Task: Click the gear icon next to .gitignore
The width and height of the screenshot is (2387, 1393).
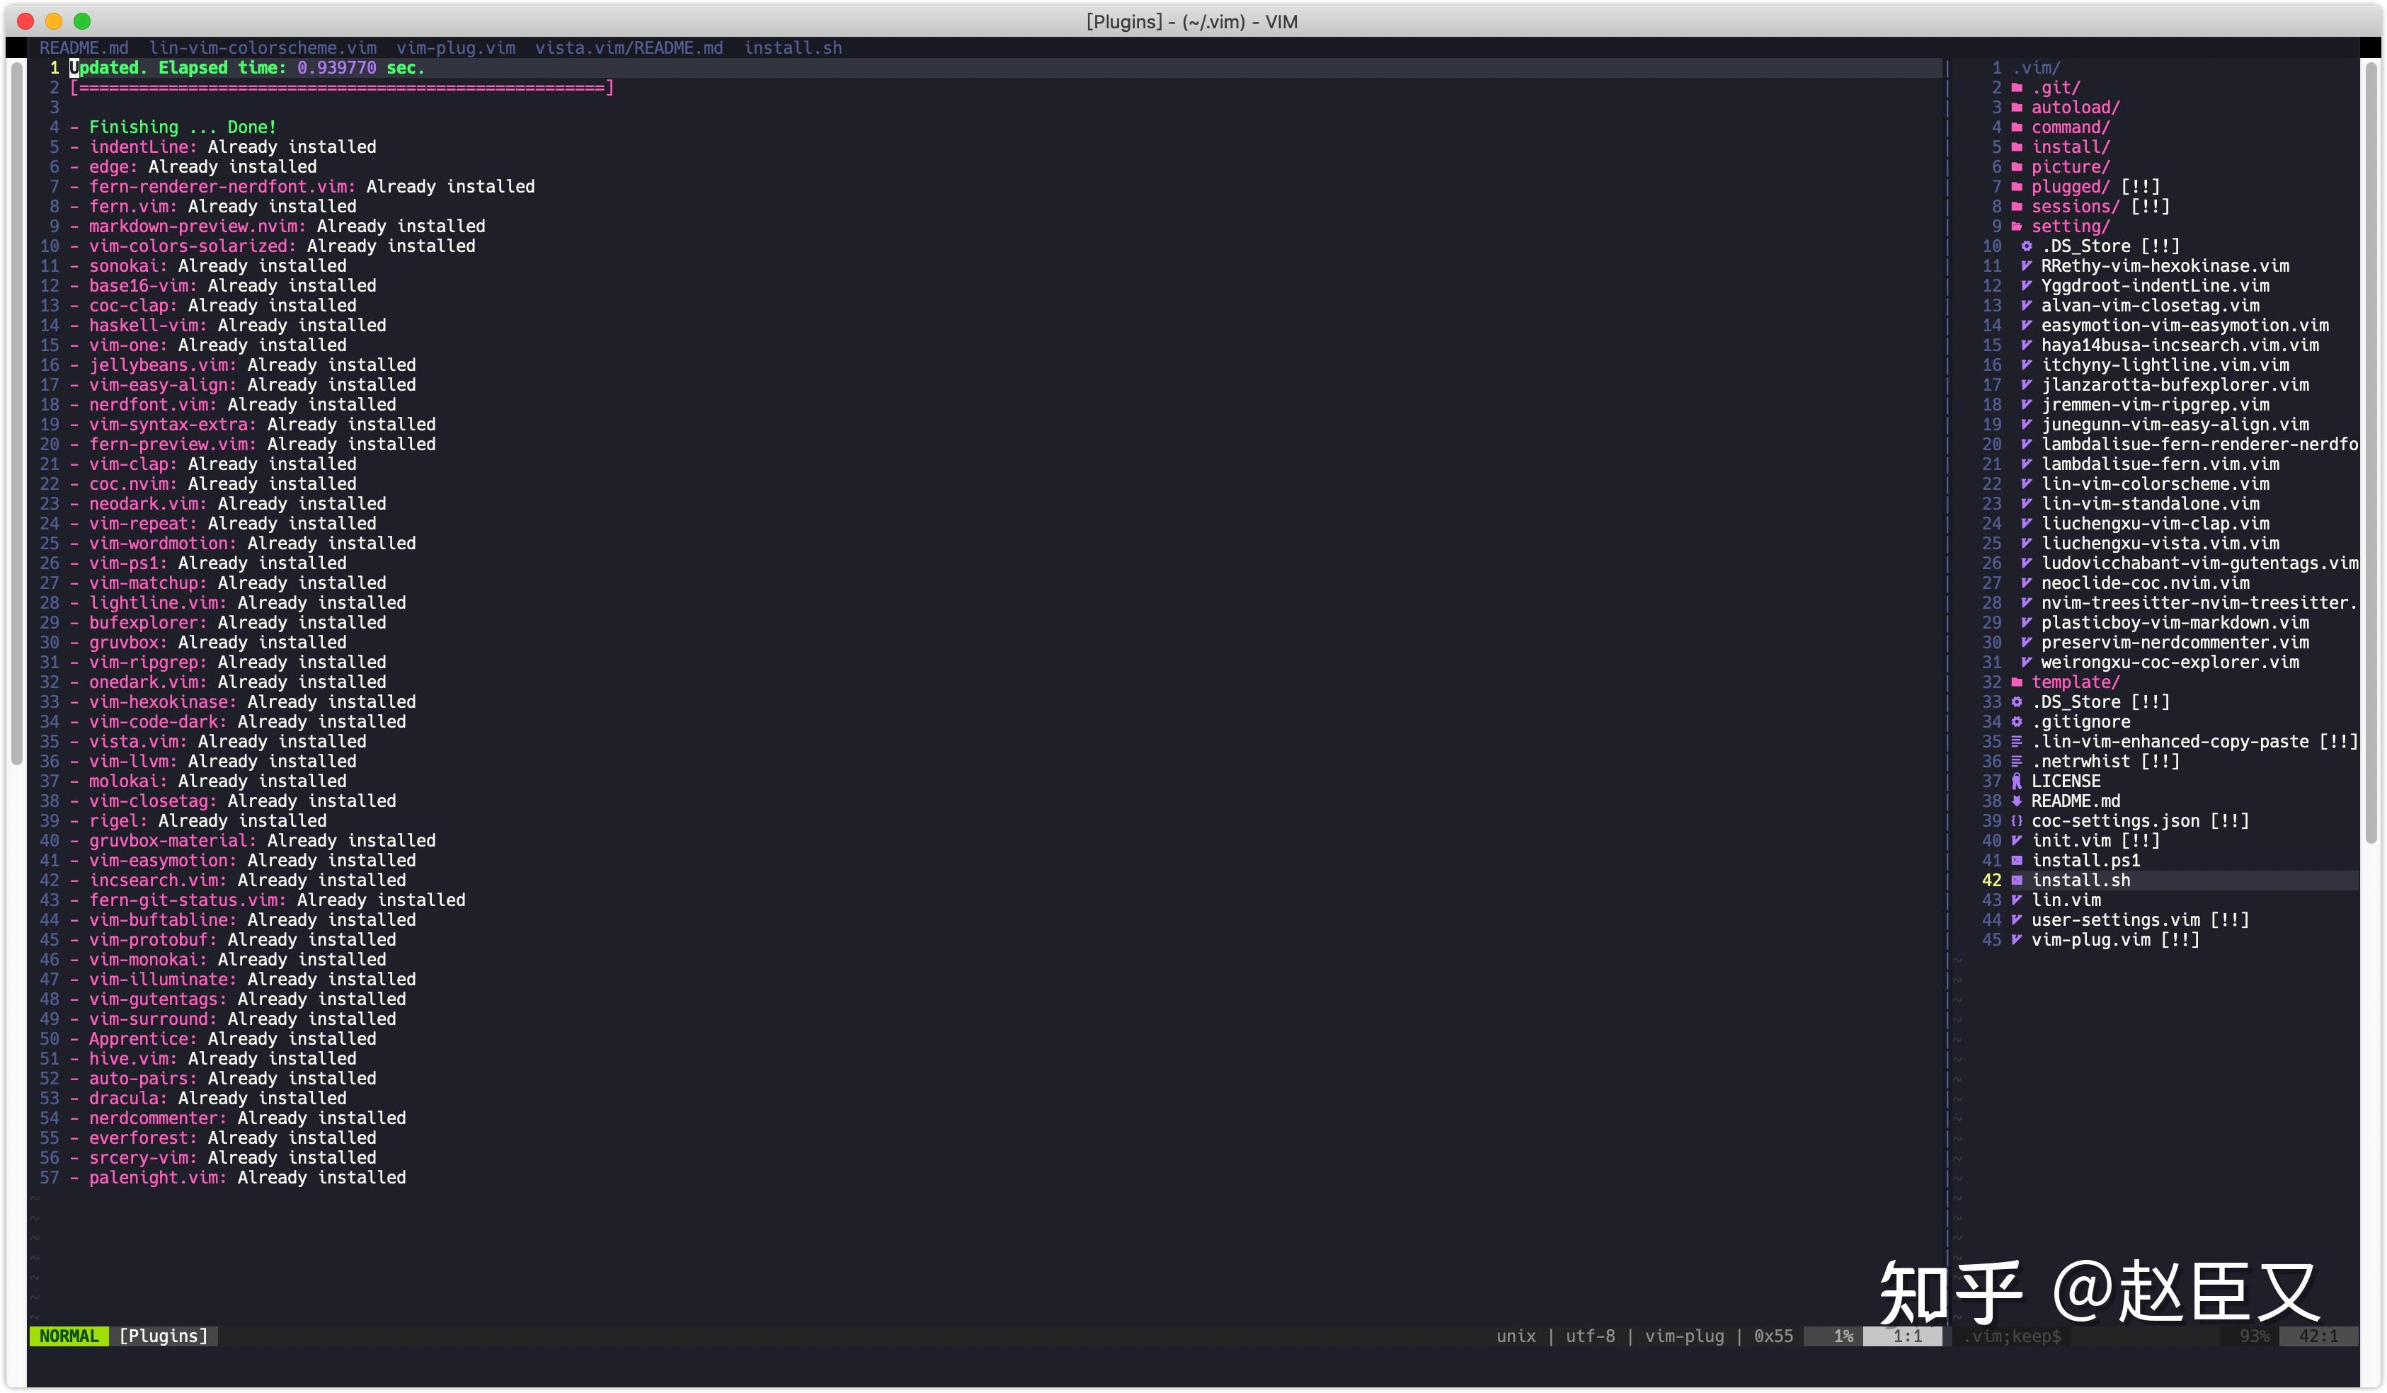Action: 2017,723
